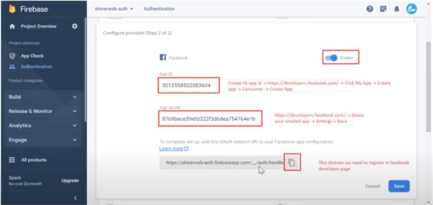This screenshot has width=433, height=205.
Task: Click the Authentication people icon
Action: (x=12, y=66)
